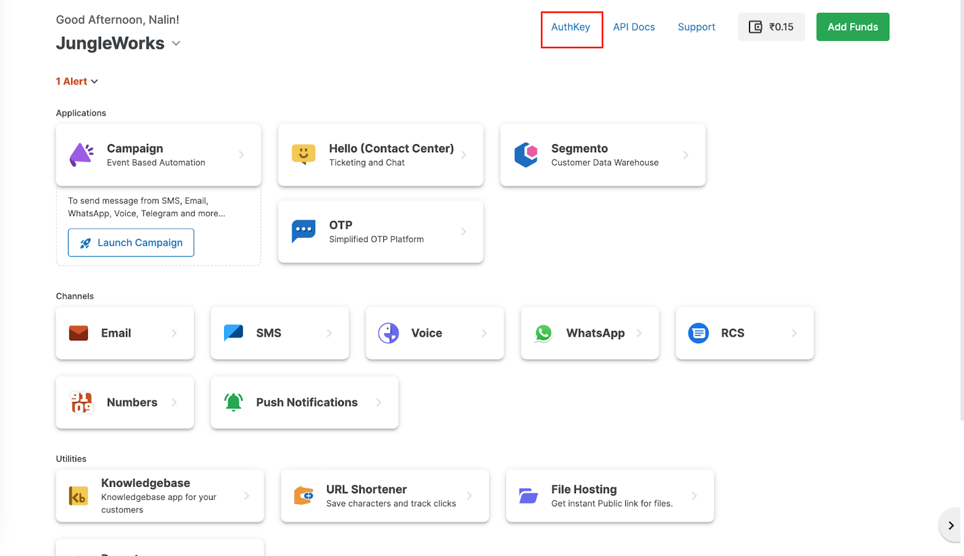Viewport: 964px width, 556px height.
Task: Click the chevron on the Email card
Action: coord(174,333)
